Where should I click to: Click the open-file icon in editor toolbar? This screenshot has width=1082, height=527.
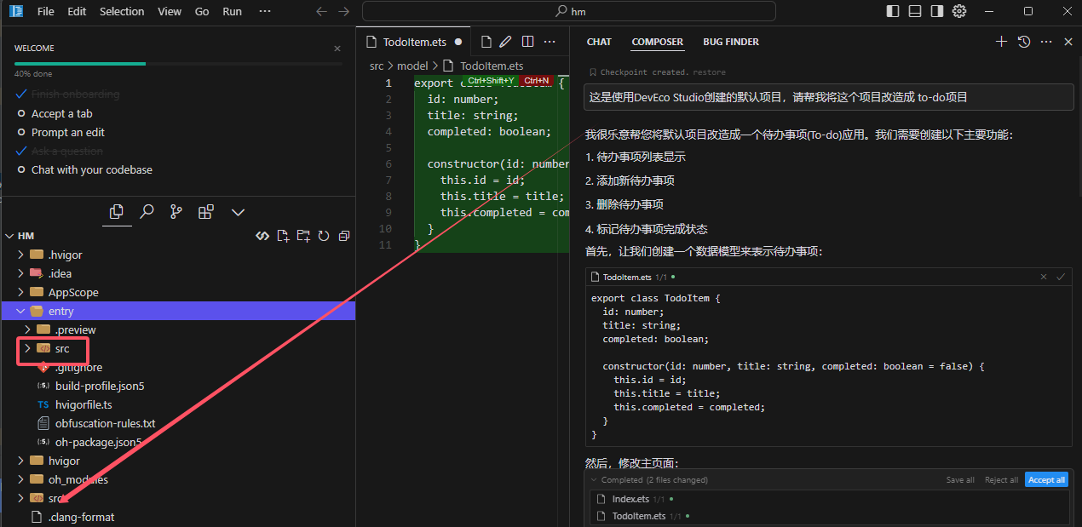486,42
